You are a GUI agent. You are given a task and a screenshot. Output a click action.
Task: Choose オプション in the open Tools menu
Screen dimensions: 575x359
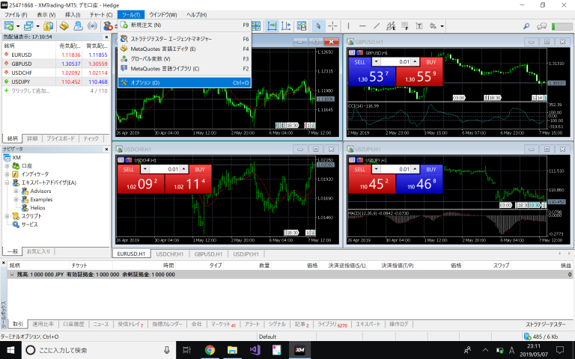coord(145,82)
